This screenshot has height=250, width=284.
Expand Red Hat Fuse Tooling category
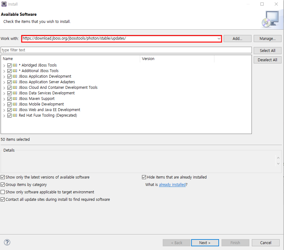pos(4,116)
